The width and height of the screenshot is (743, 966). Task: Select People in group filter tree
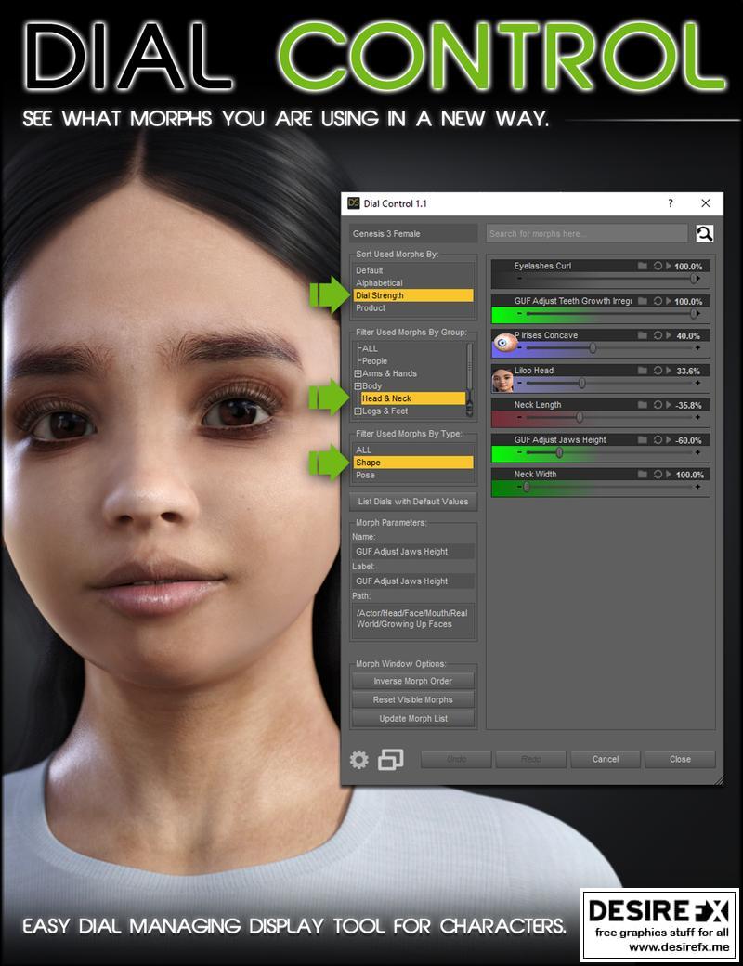(374, 361)
